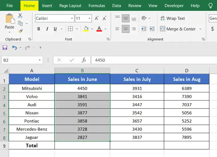
Task: Switch to the Page Layout tab
Action: point(70,6)
